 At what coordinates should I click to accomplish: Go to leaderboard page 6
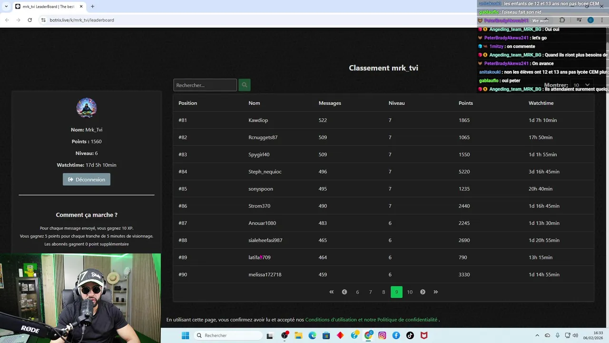point(357,292)
